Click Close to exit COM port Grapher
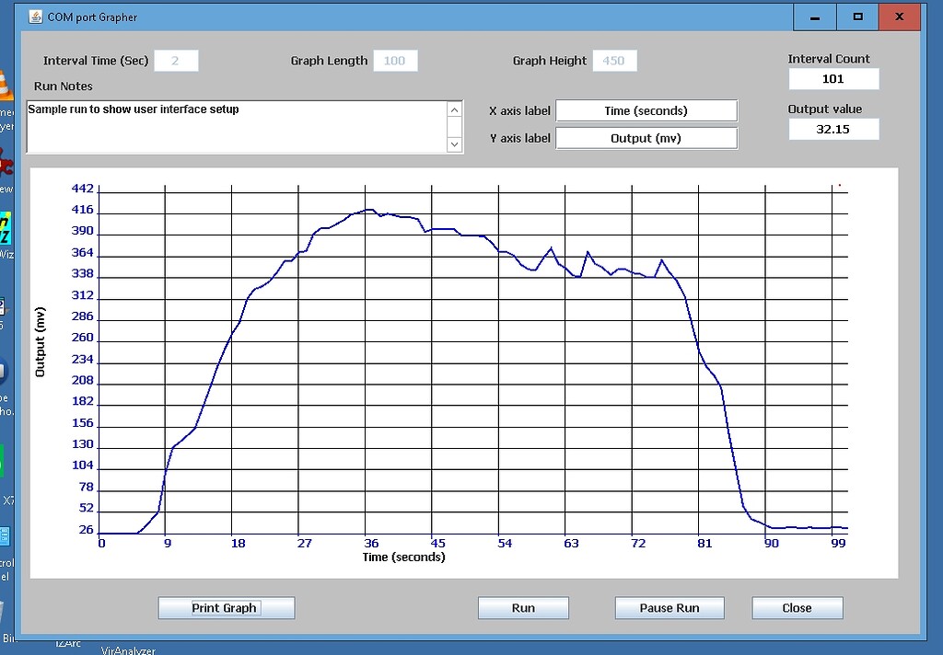The width and height of the screenshot is (943, 655). [797, 607]
